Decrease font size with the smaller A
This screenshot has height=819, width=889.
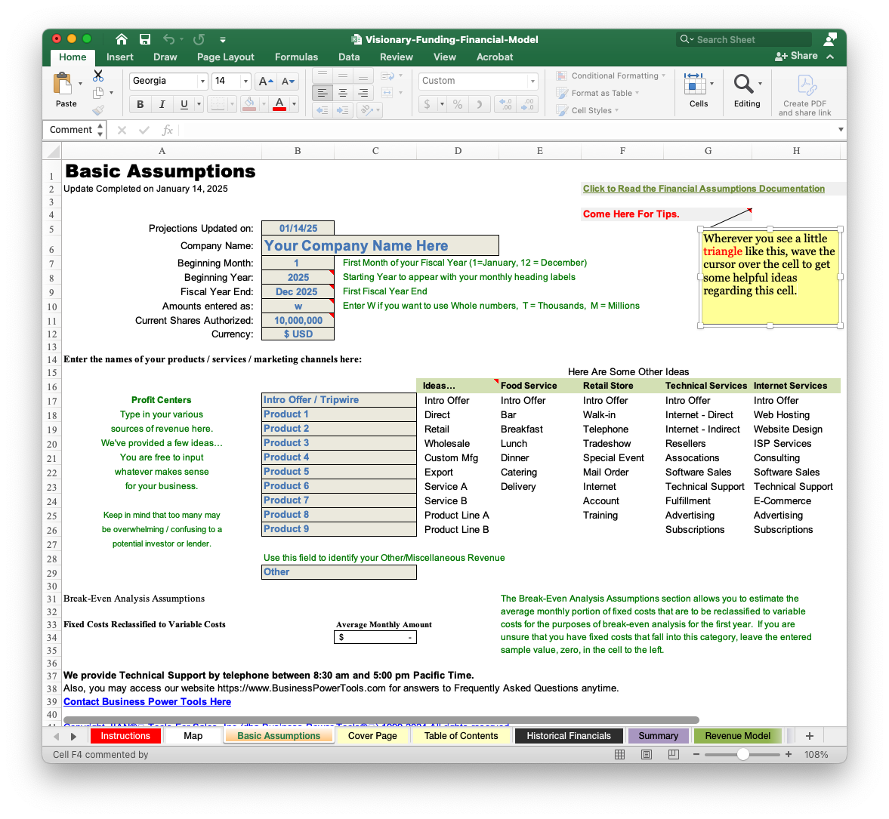[x=288, y=81]
